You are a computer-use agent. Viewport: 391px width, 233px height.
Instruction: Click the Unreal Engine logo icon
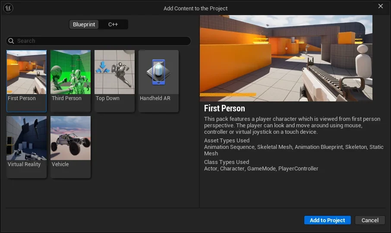[x=8, y=8]
